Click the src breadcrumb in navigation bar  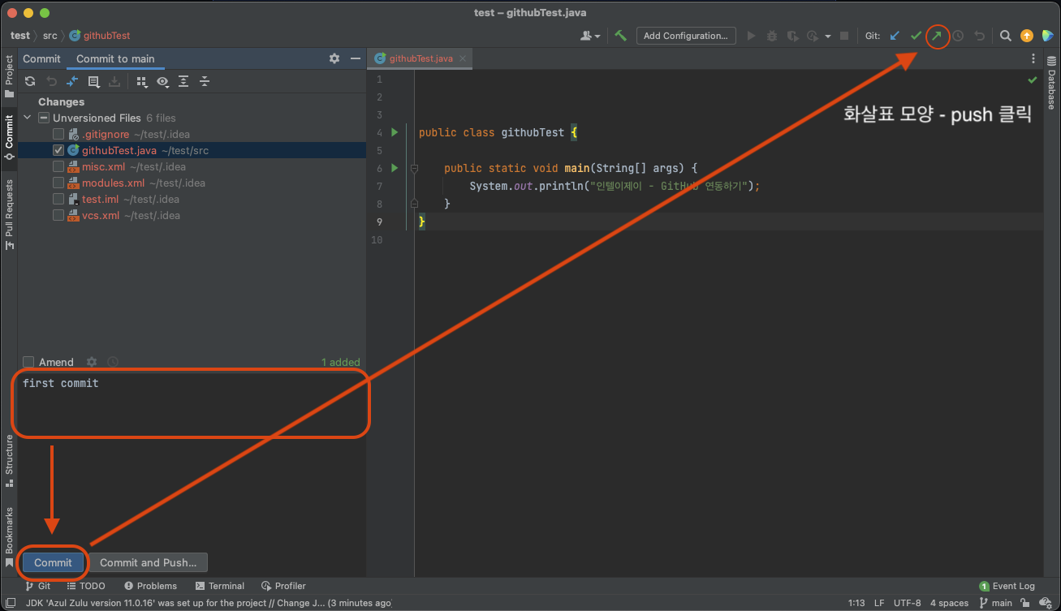pyautogui.click(x=50, y=36)
